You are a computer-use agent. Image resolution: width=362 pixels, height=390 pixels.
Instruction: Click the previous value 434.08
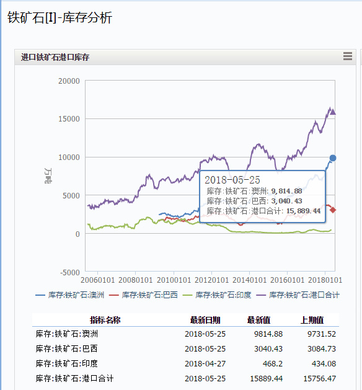pos(324,363)
